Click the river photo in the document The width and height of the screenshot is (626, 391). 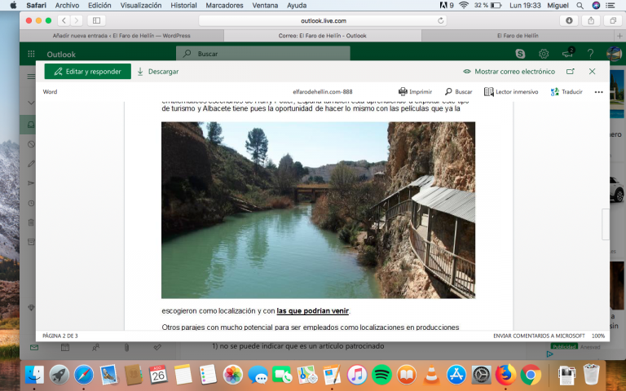pos(318,210)
